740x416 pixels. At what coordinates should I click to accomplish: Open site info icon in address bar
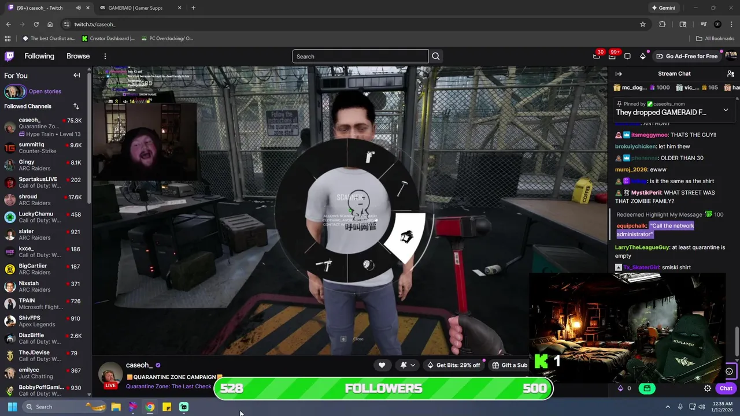tap(66, 24)
